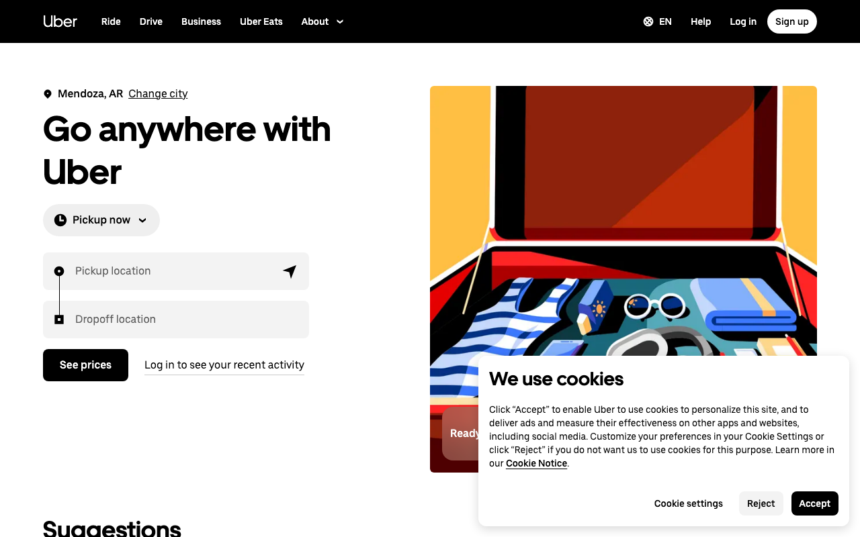Image resolution: width=860 pixels, height=537 pixels.
Task: Open the Drive page from the navbar
Action: 150,21
